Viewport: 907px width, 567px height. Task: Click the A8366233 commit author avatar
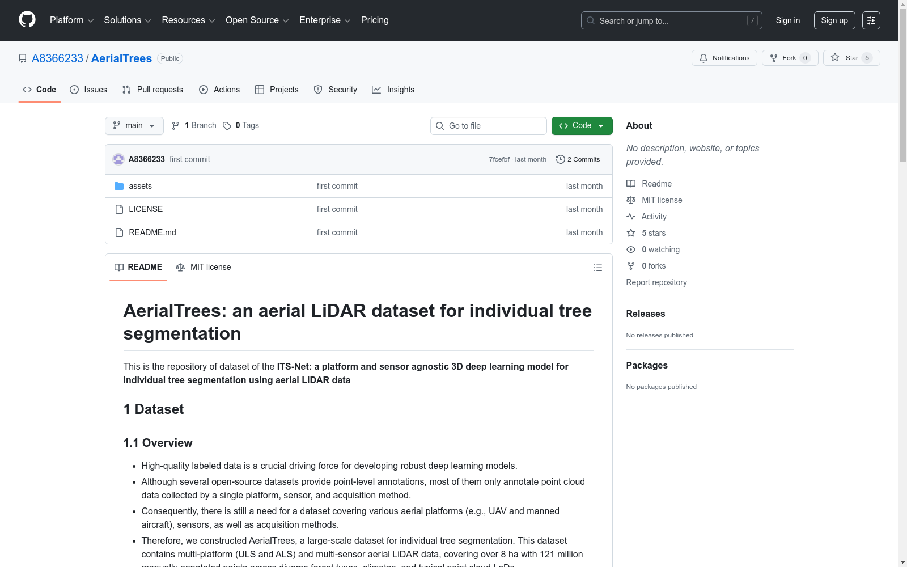pyautogui.click(x=118, y=159)
